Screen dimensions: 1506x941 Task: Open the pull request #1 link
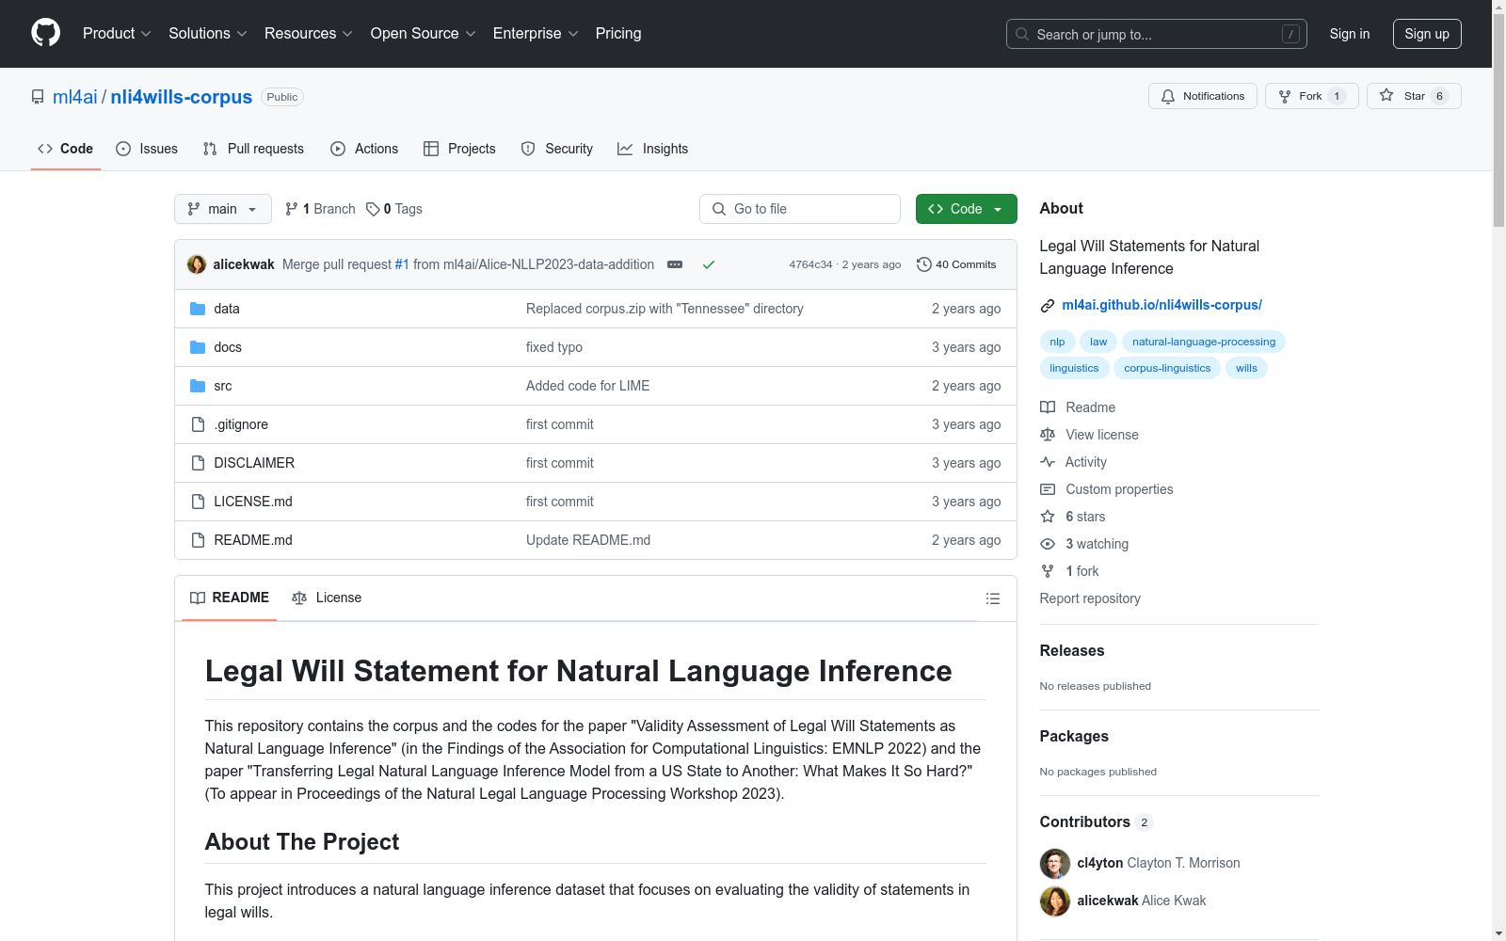point(402,264)
